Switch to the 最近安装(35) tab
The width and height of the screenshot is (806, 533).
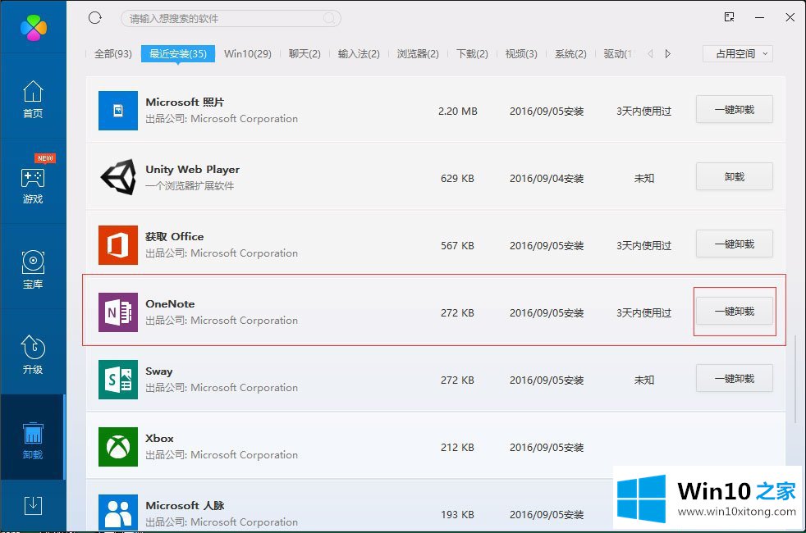(x=178, y=54)
